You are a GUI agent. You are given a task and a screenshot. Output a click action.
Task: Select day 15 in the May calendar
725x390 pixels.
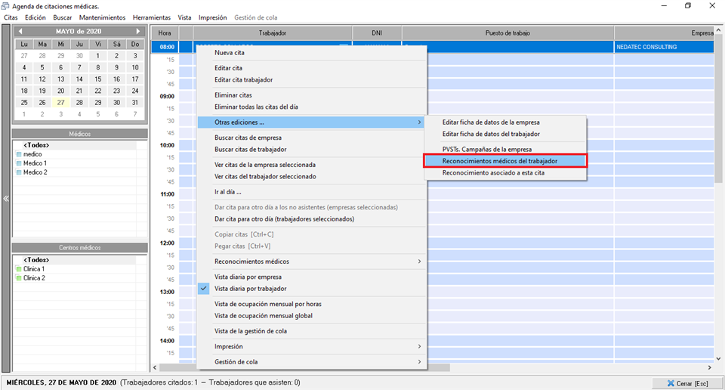pyautogui.click(x=98, y=79)
